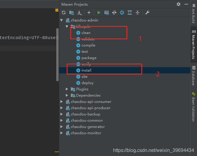The width and height of the screenshot is (197, 156).
Task: Select the compile lifecycle goal
Action: 88,45
